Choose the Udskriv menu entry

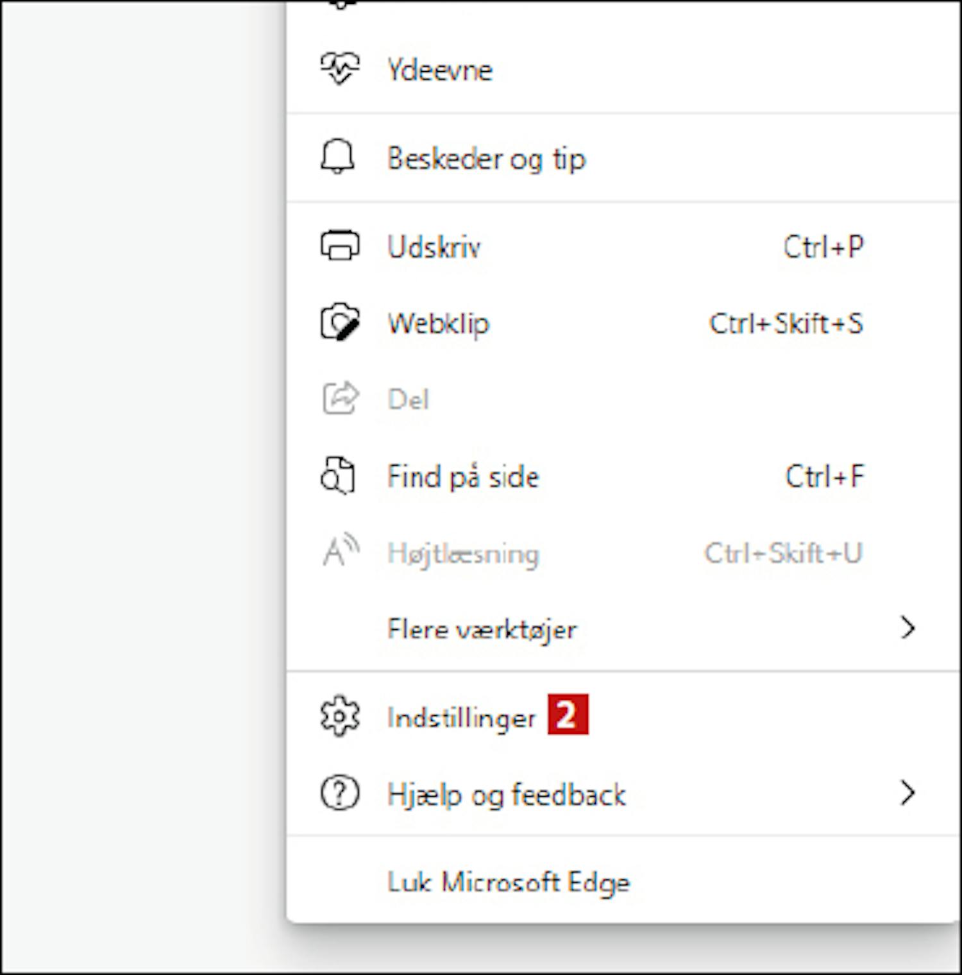[x=434, y=247]
